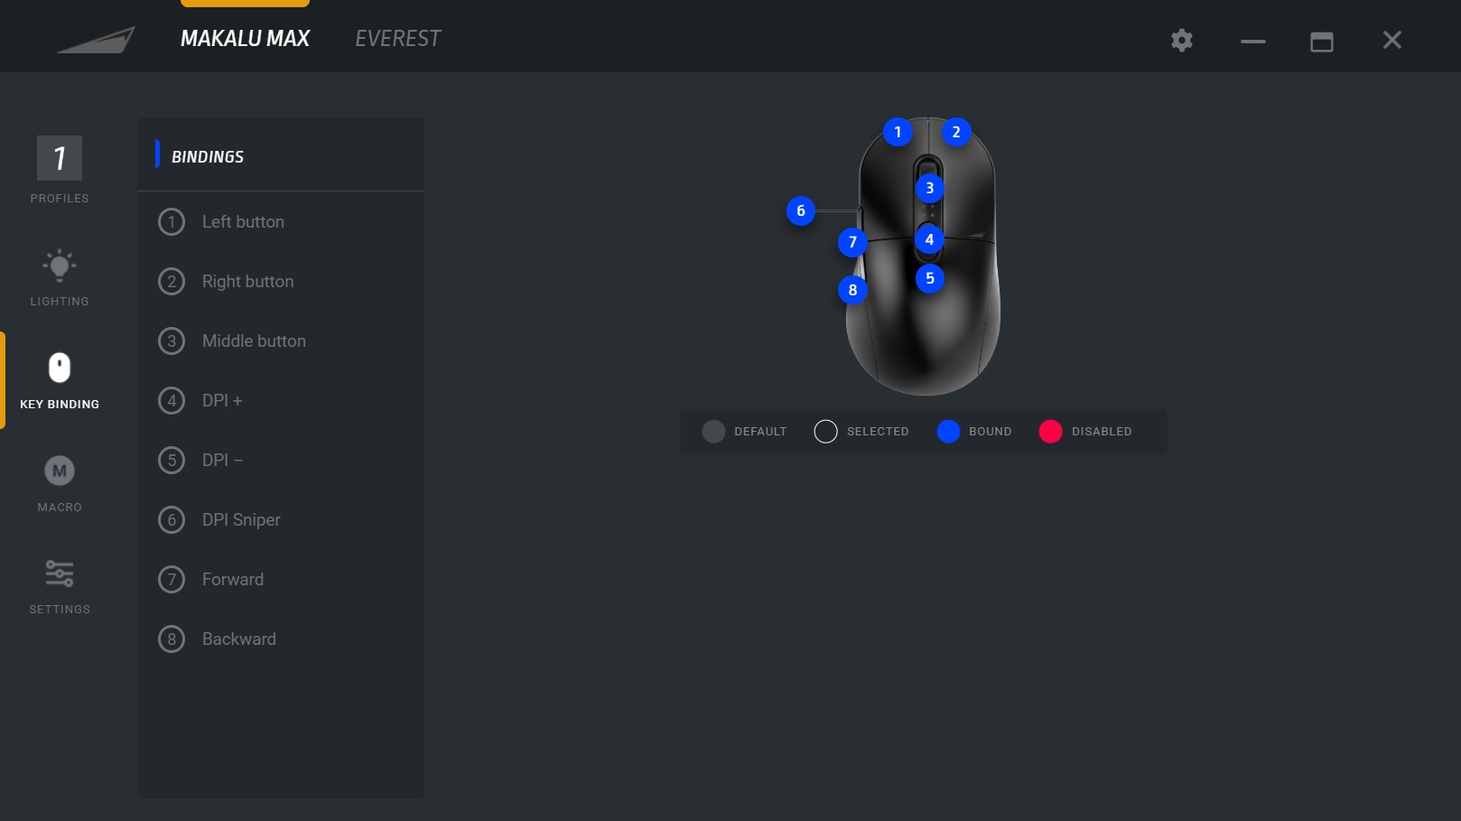Viewport: 1461px width, 821px height.
Task: Open the Macro section icon
Action: 60,471
